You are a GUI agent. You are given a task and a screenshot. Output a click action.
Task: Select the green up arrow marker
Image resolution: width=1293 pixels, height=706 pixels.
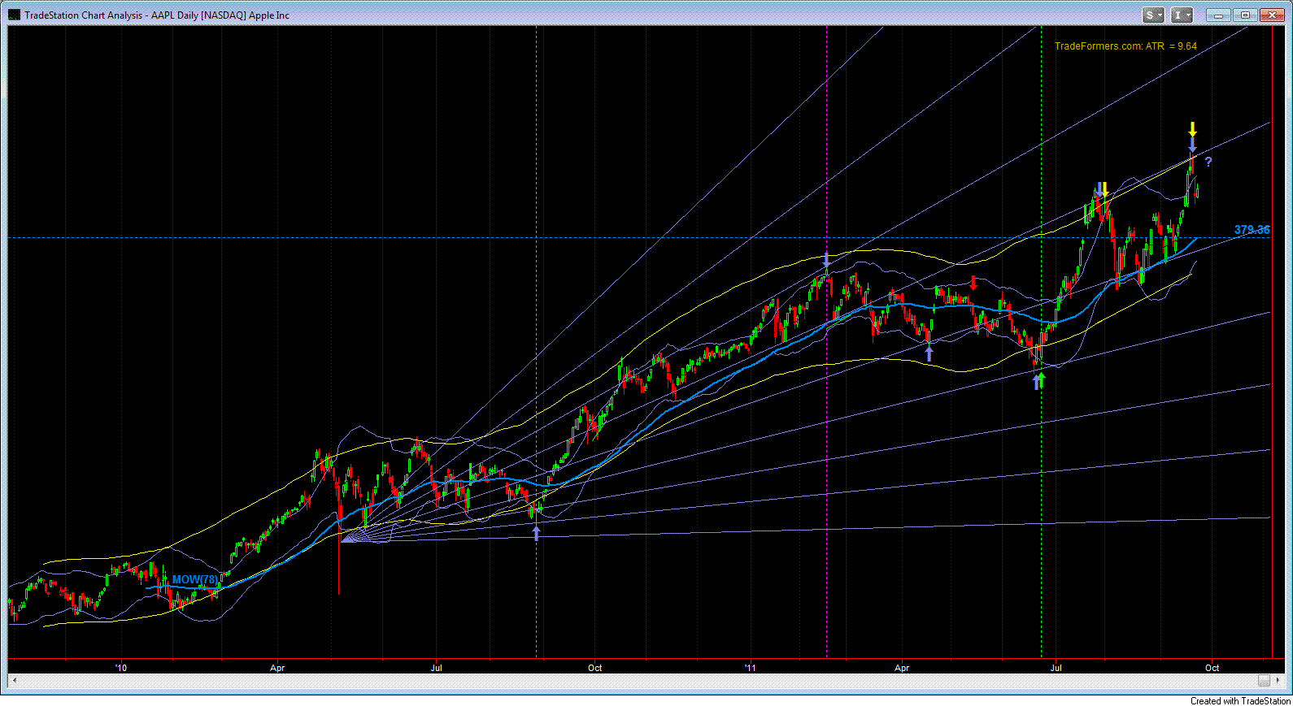[x=1042, y=379]
